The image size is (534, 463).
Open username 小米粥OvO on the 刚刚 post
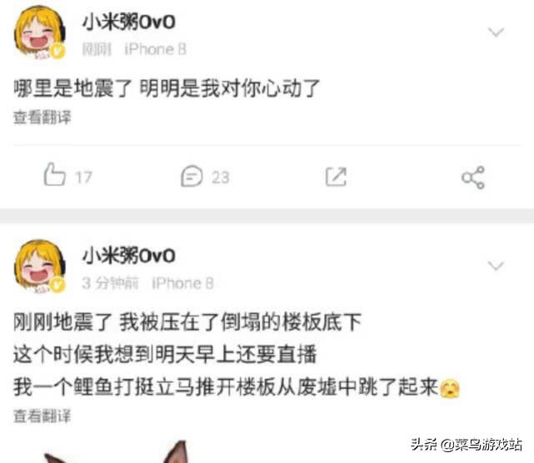tap(129, 22)
